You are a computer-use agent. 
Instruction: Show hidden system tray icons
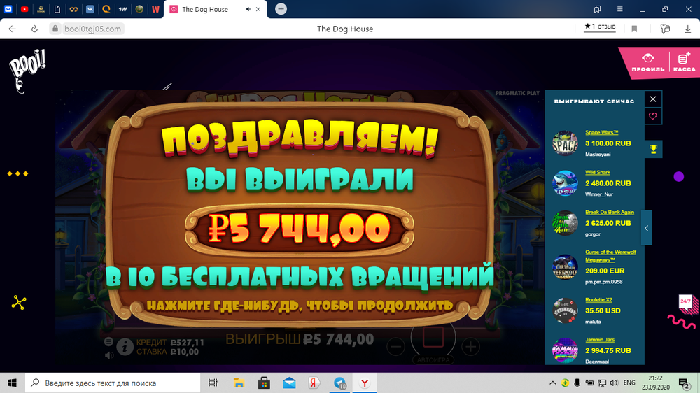click(x=553, y=383)
